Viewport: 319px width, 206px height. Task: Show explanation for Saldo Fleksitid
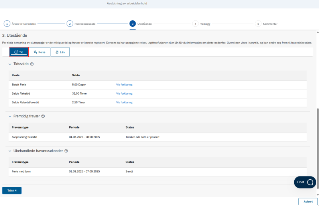click(124, 93)
